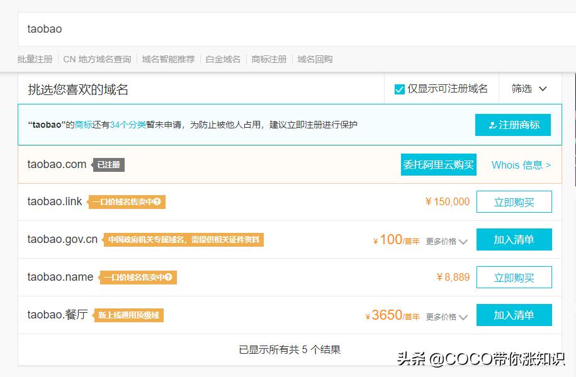Screen dimensions: 576x377
Task: Click the 34个分类 link
Action: [x=128, y=125]
